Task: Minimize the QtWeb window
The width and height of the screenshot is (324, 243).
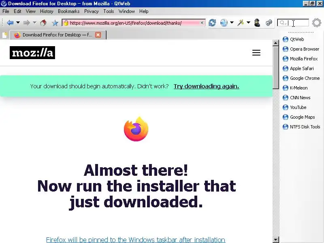Action: (306, 4)
